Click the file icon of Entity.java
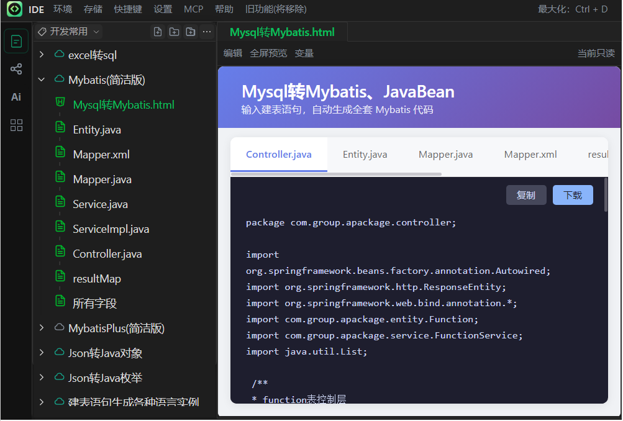This screenshot has height=421, width=623. (x=60, y=127)
